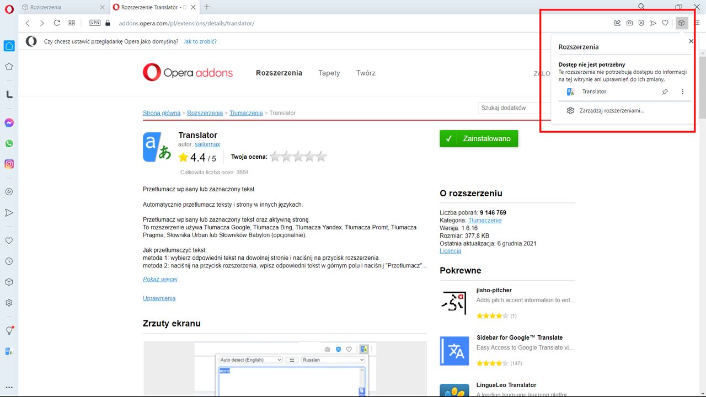
Task: Open Instagram from the sidebar
Action: tap(8, 164)
